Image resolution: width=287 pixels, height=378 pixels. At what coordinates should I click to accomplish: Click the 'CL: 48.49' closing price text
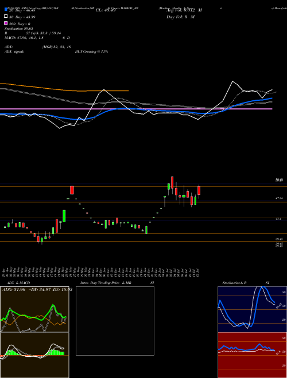pyautogui.click(x=106, y=10)
